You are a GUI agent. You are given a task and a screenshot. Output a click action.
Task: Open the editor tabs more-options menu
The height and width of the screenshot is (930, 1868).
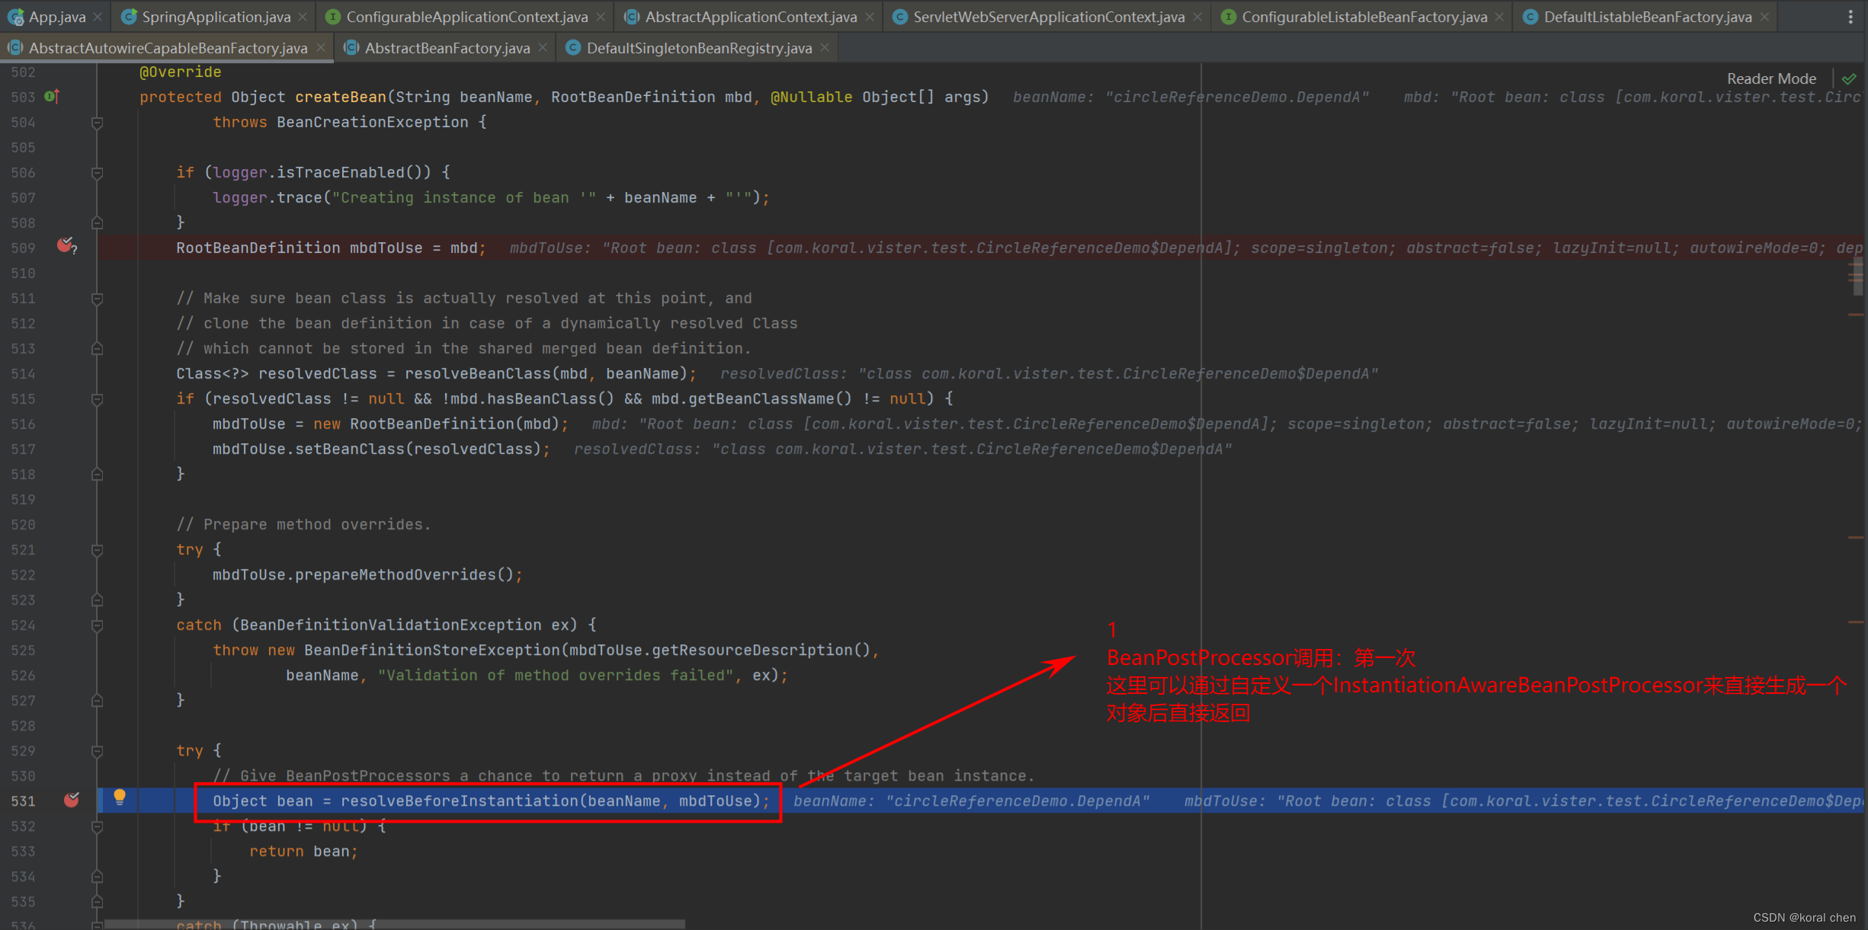click(1850, 17)
